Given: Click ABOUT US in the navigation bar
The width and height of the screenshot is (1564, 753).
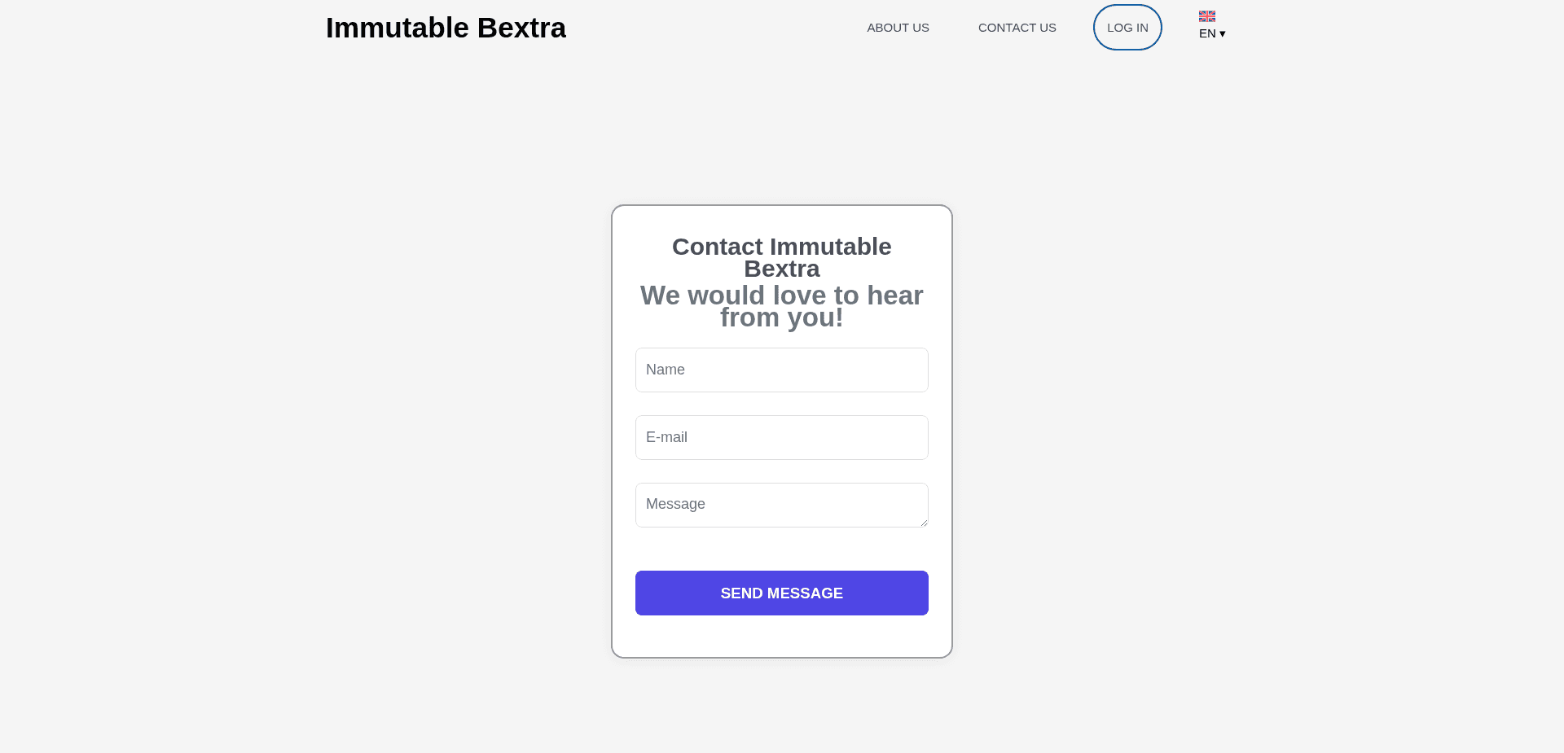Looking at the screenshot, I should [898, 27].
